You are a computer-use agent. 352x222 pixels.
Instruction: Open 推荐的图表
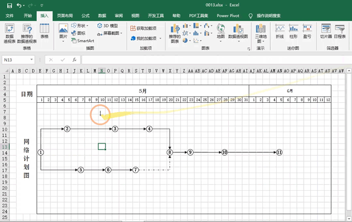click(175, 33)
